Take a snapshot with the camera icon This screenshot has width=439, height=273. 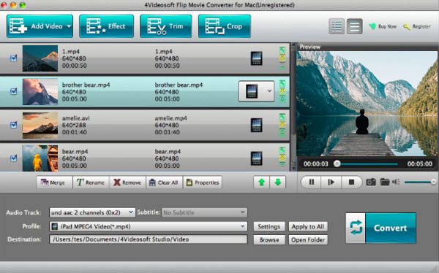(371, 182)
